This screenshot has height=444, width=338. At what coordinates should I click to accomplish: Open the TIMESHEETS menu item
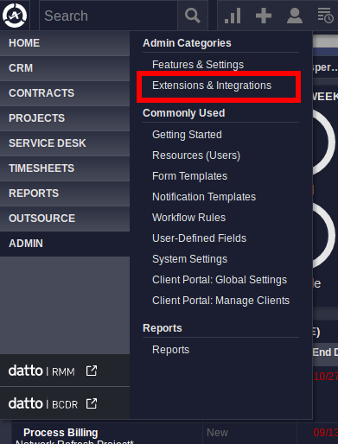(65, 168)
